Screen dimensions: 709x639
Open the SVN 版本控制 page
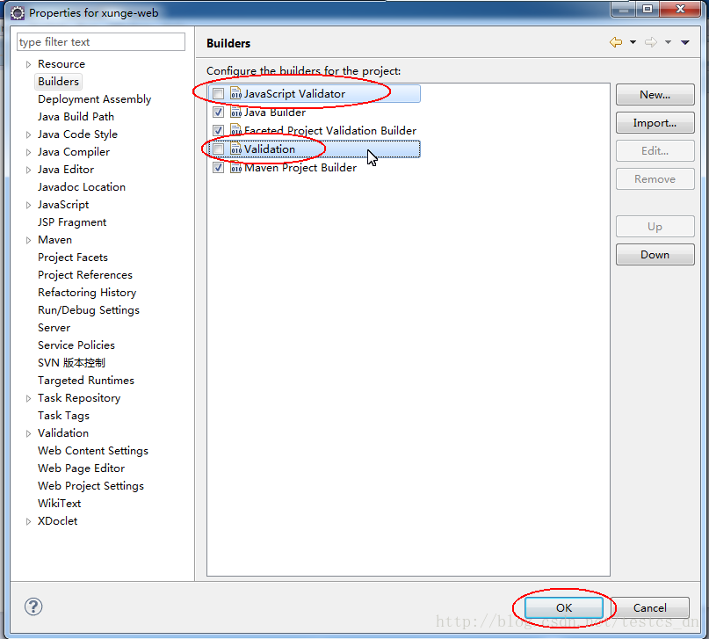tap(71, 363)
